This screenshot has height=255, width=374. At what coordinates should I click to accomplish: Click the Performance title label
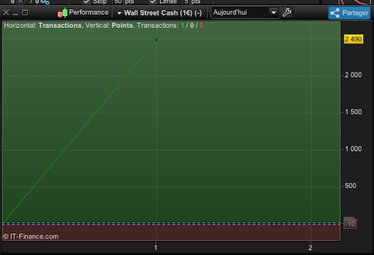89,13
